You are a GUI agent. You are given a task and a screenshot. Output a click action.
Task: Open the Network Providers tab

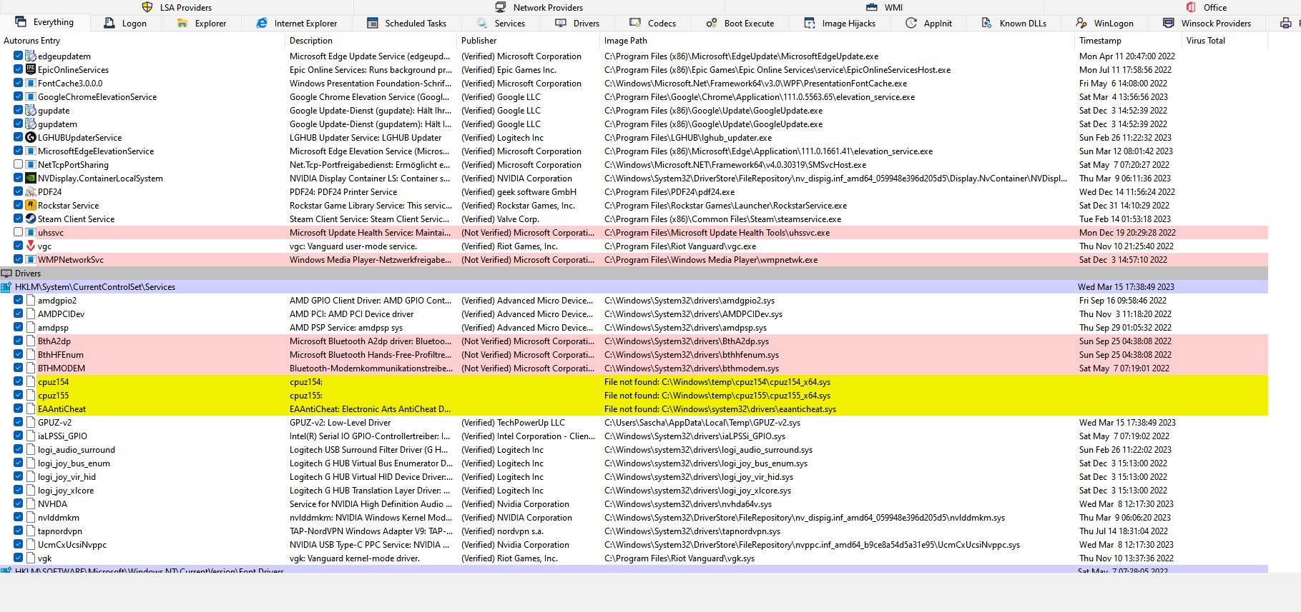click(540, 7)
